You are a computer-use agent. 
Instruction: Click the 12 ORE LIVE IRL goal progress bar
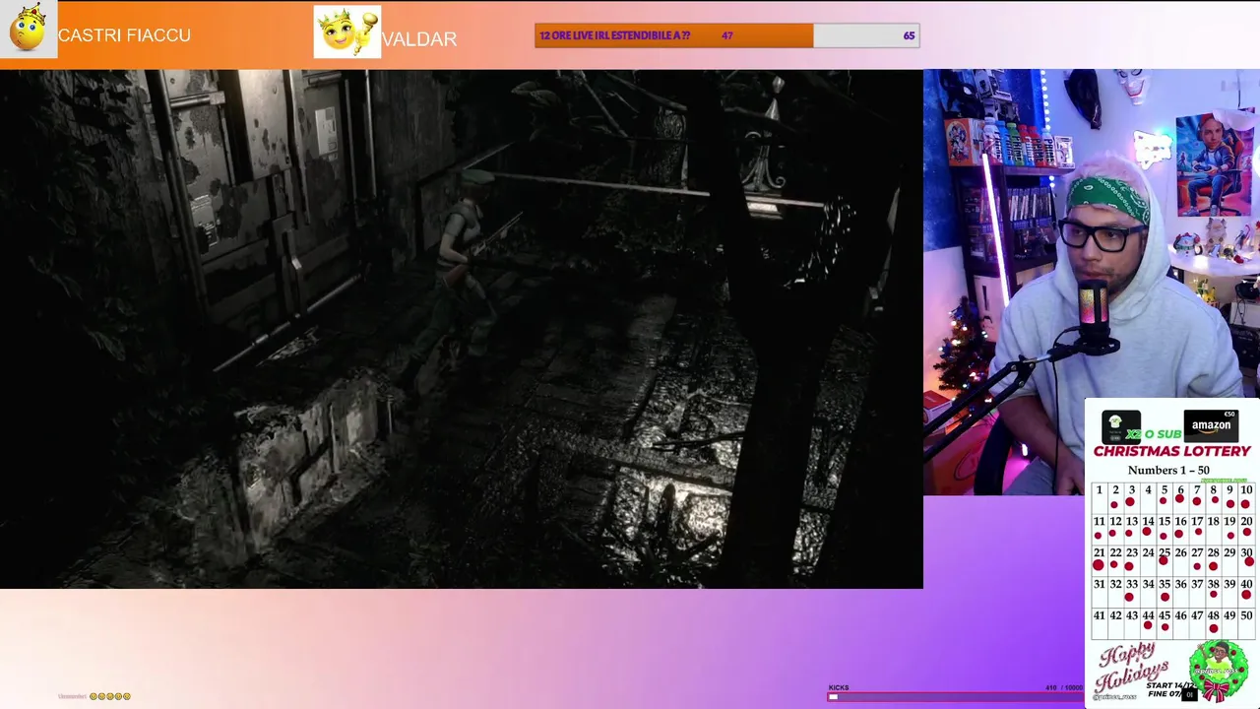coord(727,35)
